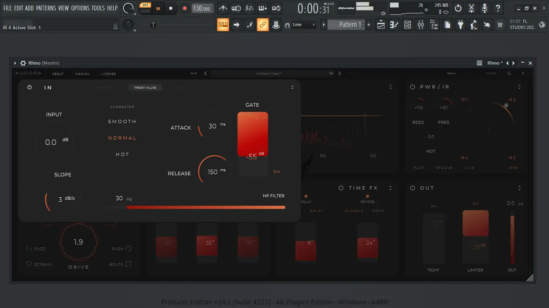Select the HOT character option
Screen dimensions: 549x308
pos(122,154)
